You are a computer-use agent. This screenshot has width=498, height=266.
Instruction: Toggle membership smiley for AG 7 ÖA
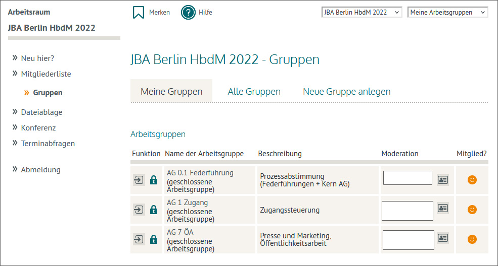(x=472, y=239)
